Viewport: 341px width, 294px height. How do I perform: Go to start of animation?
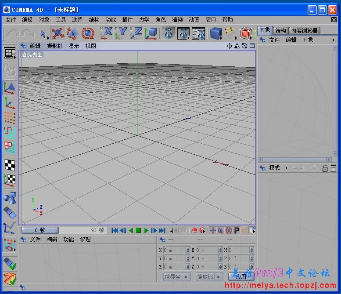[x=115, y=230]
